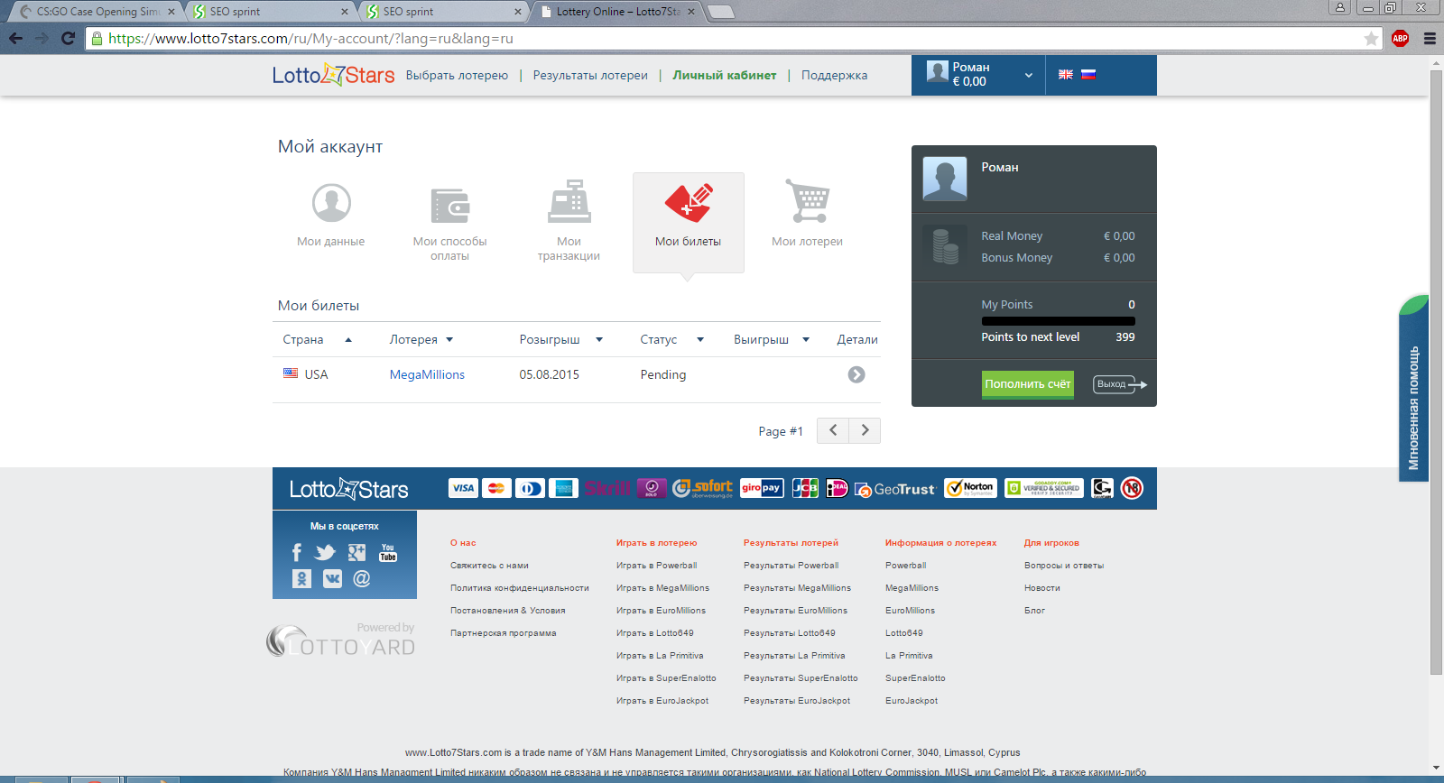
Task: Click Роман profile avatar in sidebar
Action: tap(944, 179)
